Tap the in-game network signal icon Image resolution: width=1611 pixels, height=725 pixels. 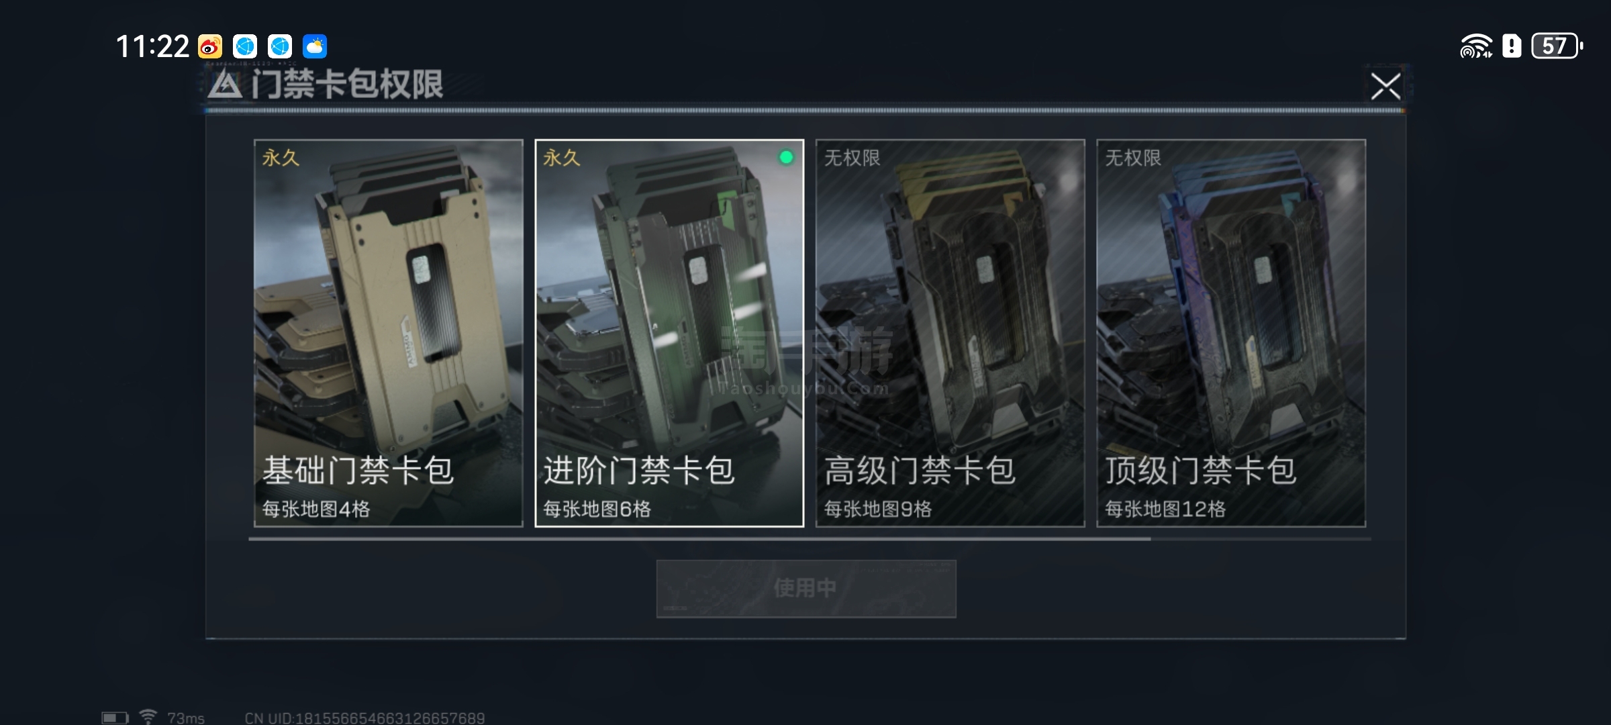pos(148,716)
